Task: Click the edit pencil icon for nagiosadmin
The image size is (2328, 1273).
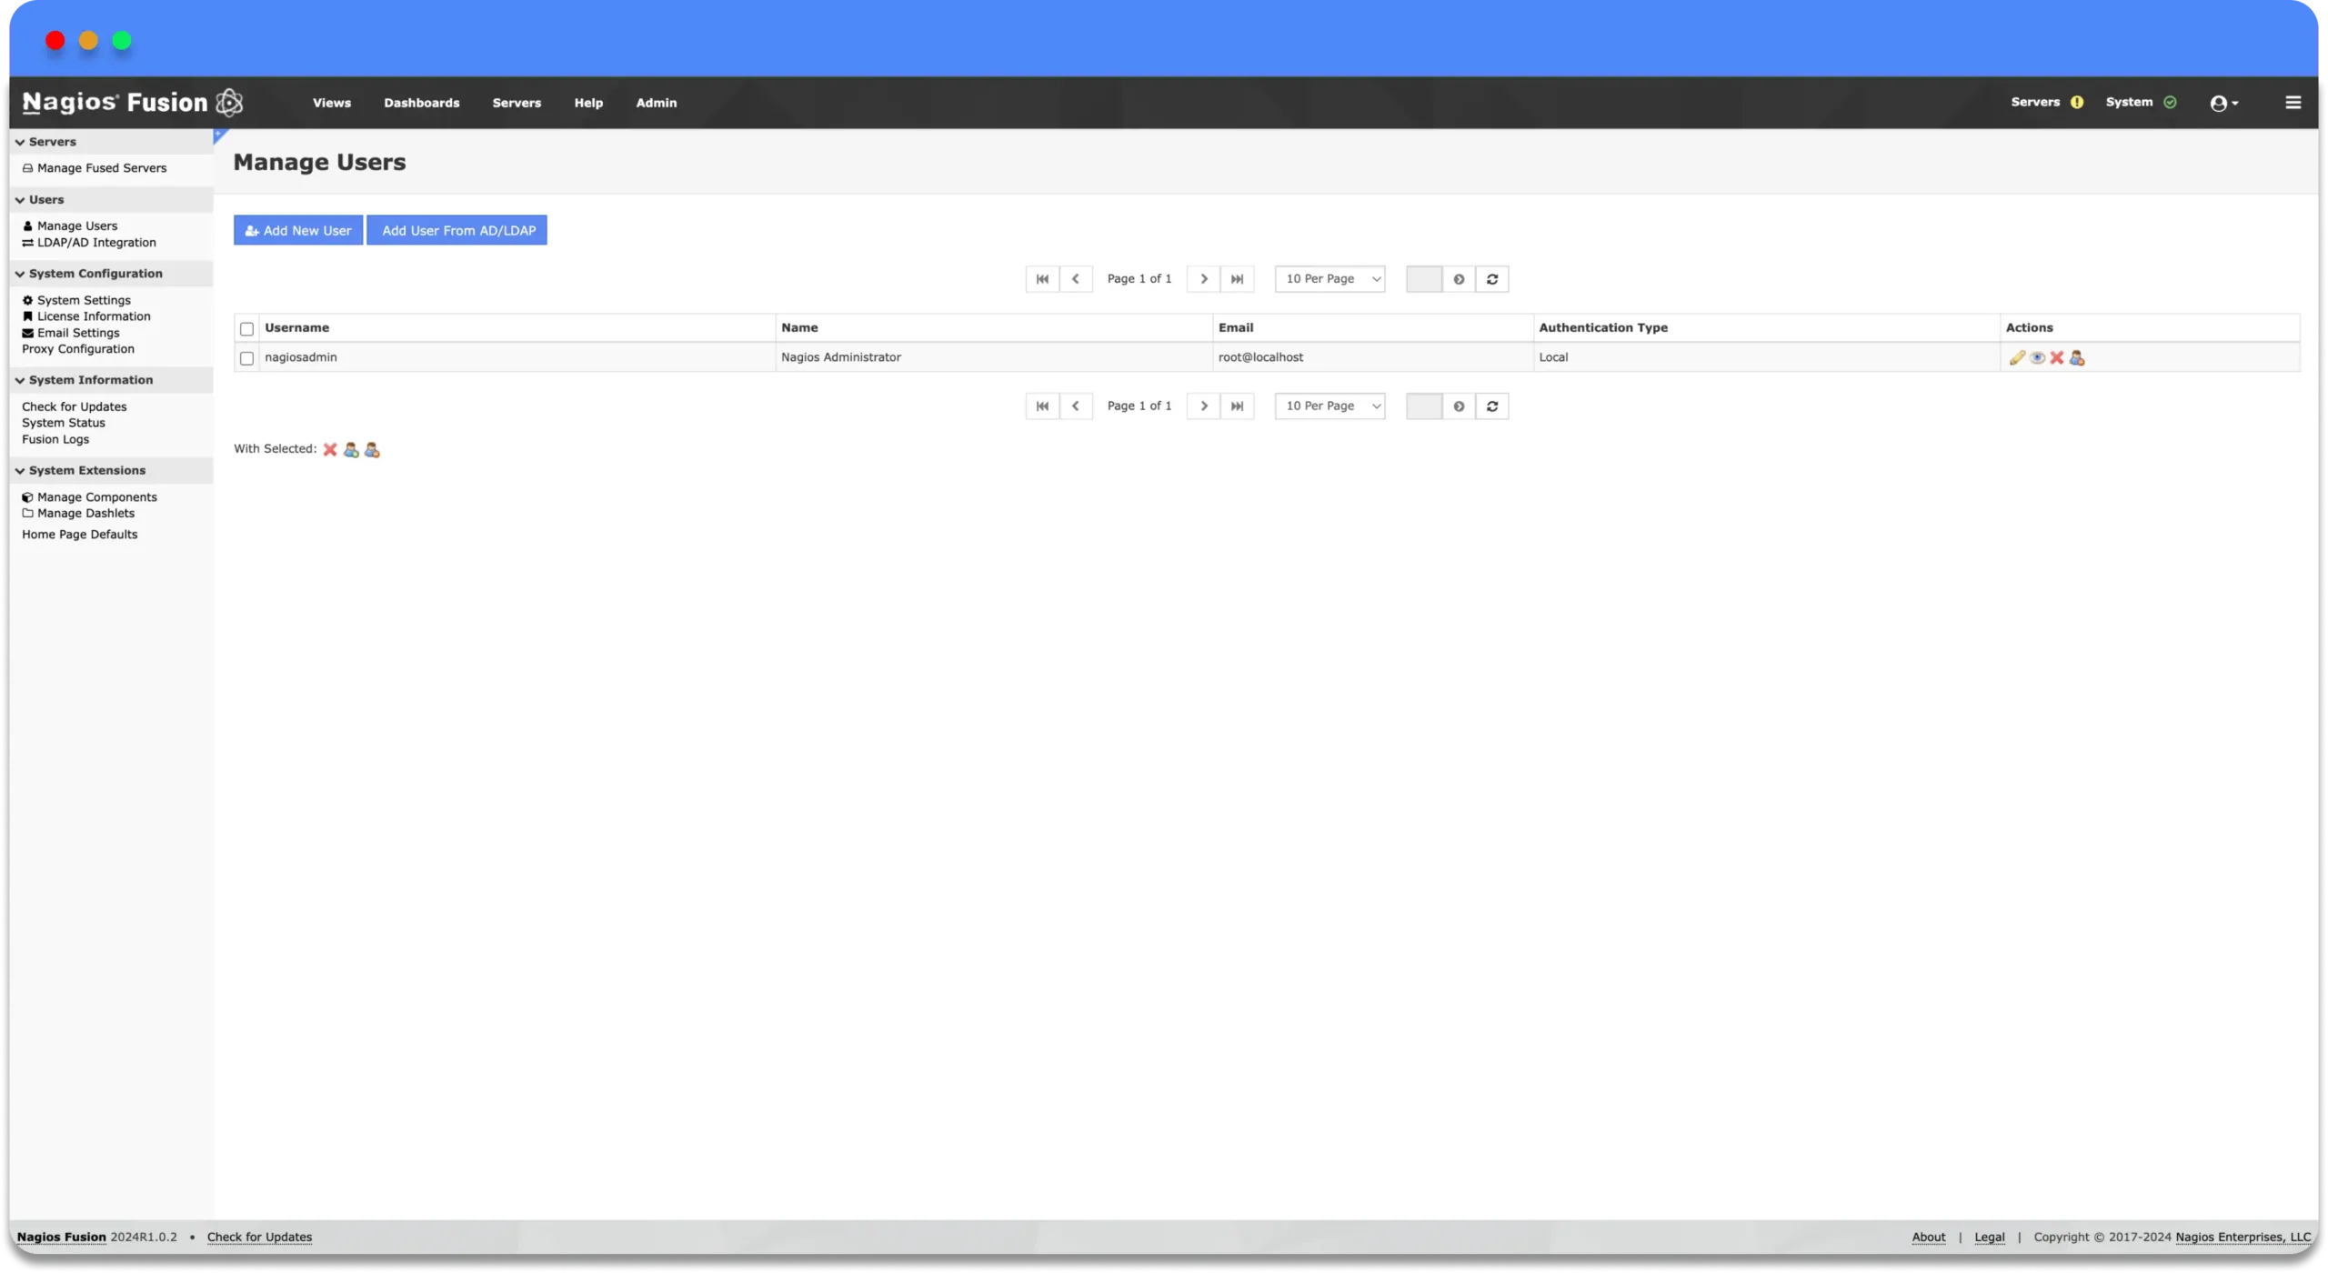Action: pos(2018,357)
